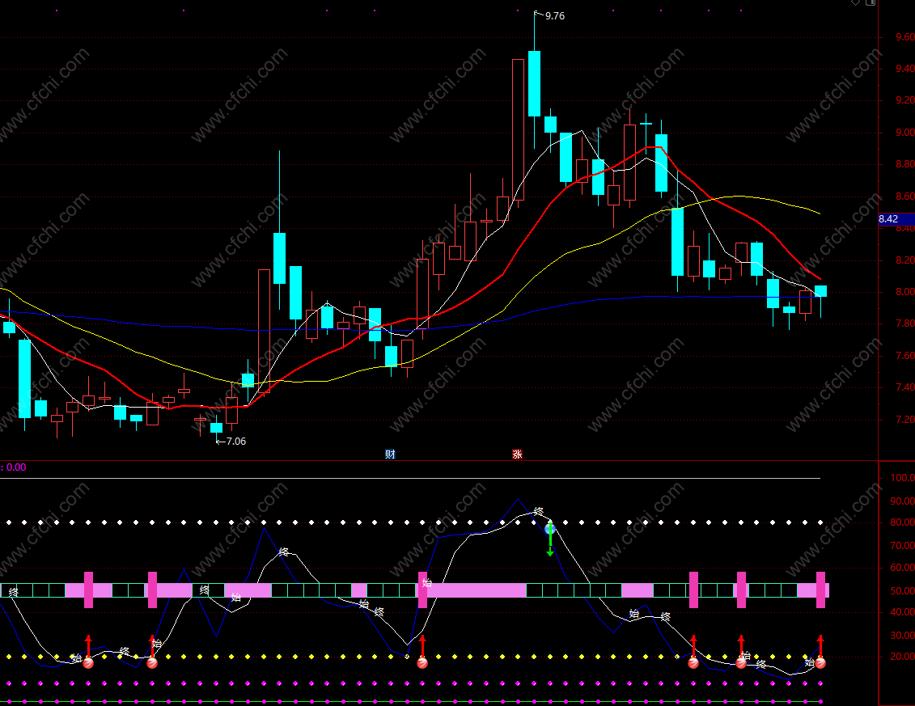915x706 pixels.
Task: Click the rightmost red buy-signal ball
Action: [x=820, y=663]
